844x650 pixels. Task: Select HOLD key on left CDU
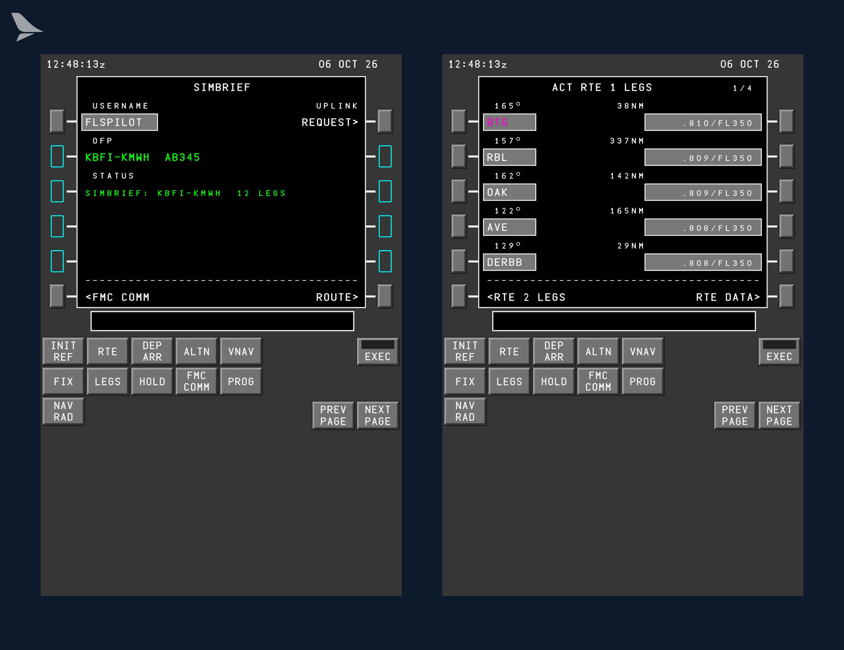pos(152,381)
